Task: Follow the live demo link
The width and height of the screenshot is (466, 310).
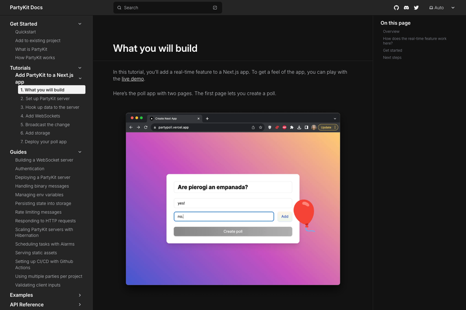Action: click(x=133, y=79)
